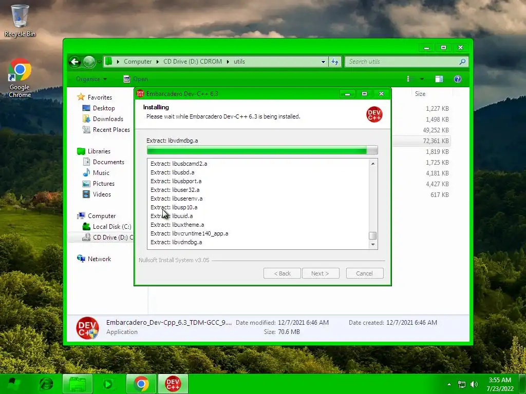Open Pictures library
This screenshot has height=394, width=526.
(104, 184)
